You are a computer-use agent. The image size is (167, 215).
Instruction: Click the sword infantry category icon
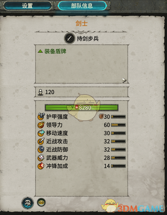coord(69,38)
